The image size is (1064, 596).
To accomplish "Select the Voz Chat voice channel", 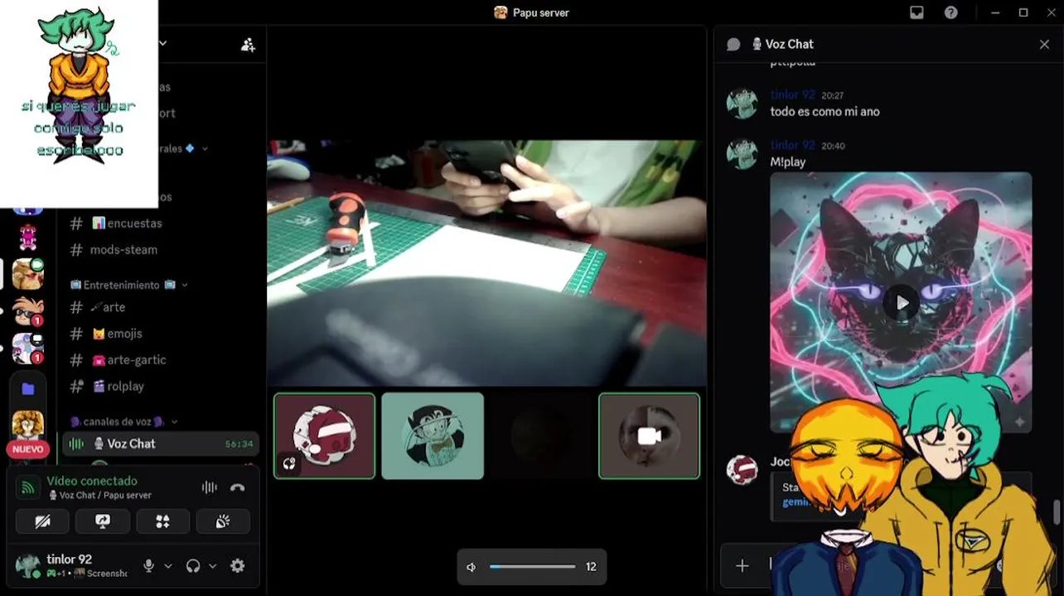I will (162, 444).
